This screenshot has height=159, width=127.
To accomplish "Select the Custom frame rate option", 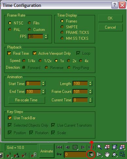I will pyautogui.click(x=29, y=29).
